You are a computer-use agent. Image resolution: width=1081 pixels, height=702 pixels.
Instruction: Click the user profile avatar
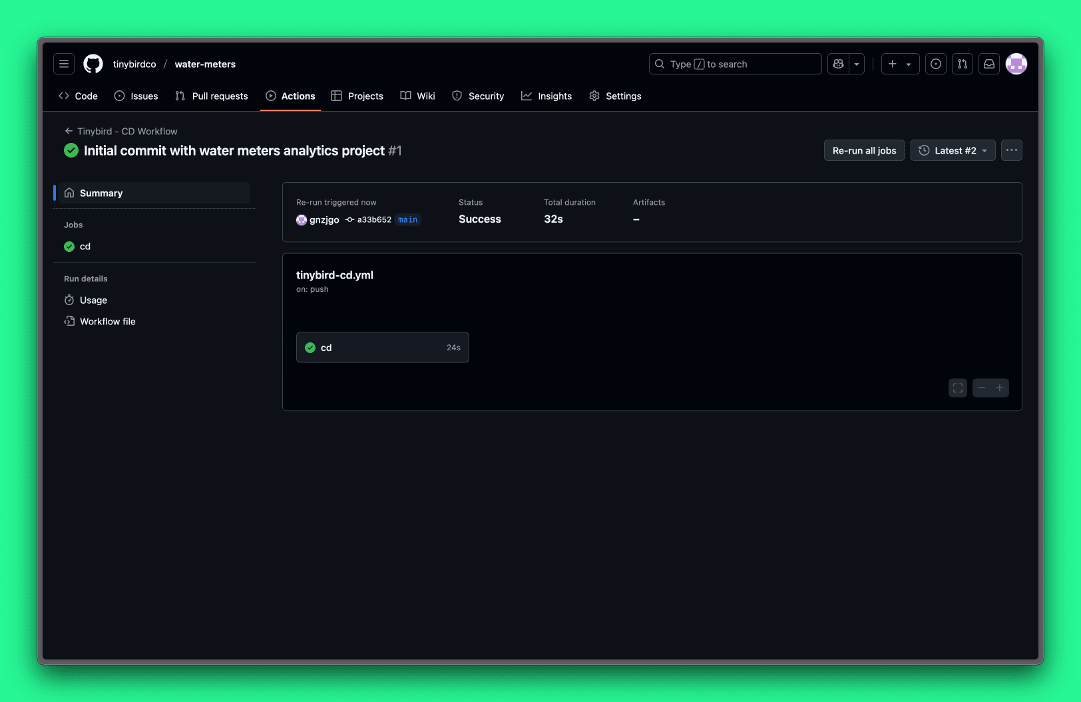[x=1016, y=64]
